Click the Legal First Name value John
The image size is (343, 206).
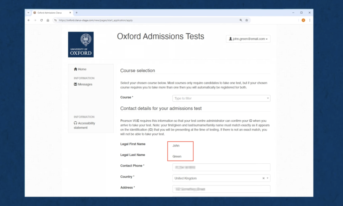(x=176, y=146)
